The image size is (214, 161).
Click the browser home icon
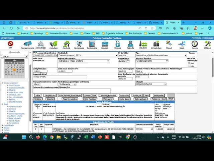click(18, 28)
